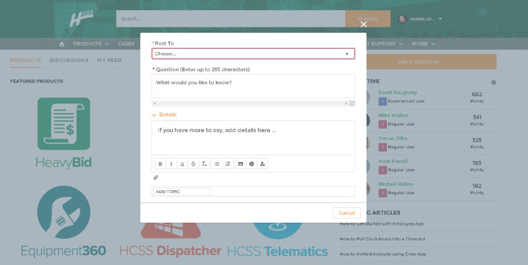Click the mention people icon
This screenshot has width=528, height=265.
pyautogui.click(x=262, y=164)
